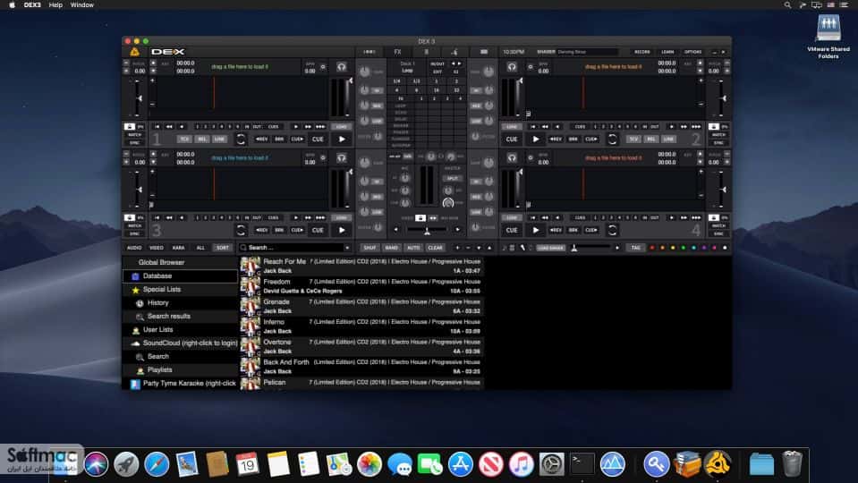Click the CLEAR list button

[x=436, y=248]
